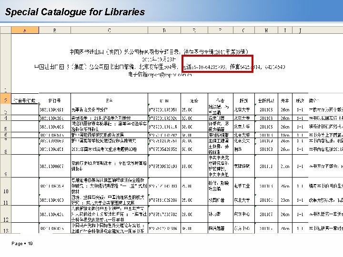
Task: Click the email line 电子信箱 in the heading
Action: click(x=160, y=75)
